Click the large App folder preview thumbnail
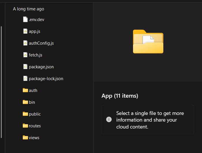 tap(148, 41)
